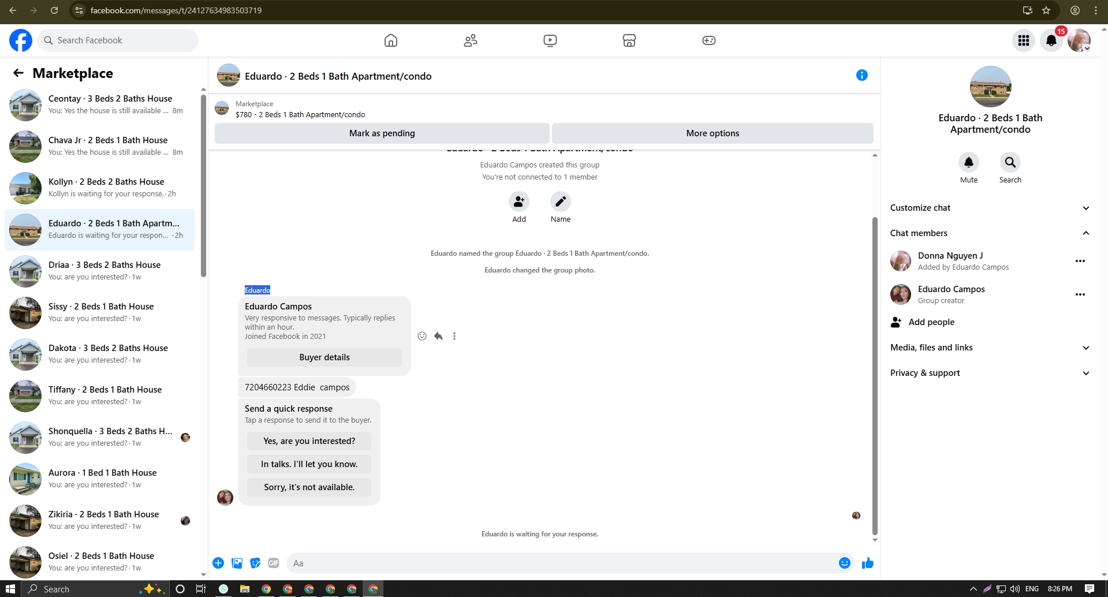This screenshot has height=597, width=1108.
Task: Open the Friends tab icon
Action: [471, 40]
